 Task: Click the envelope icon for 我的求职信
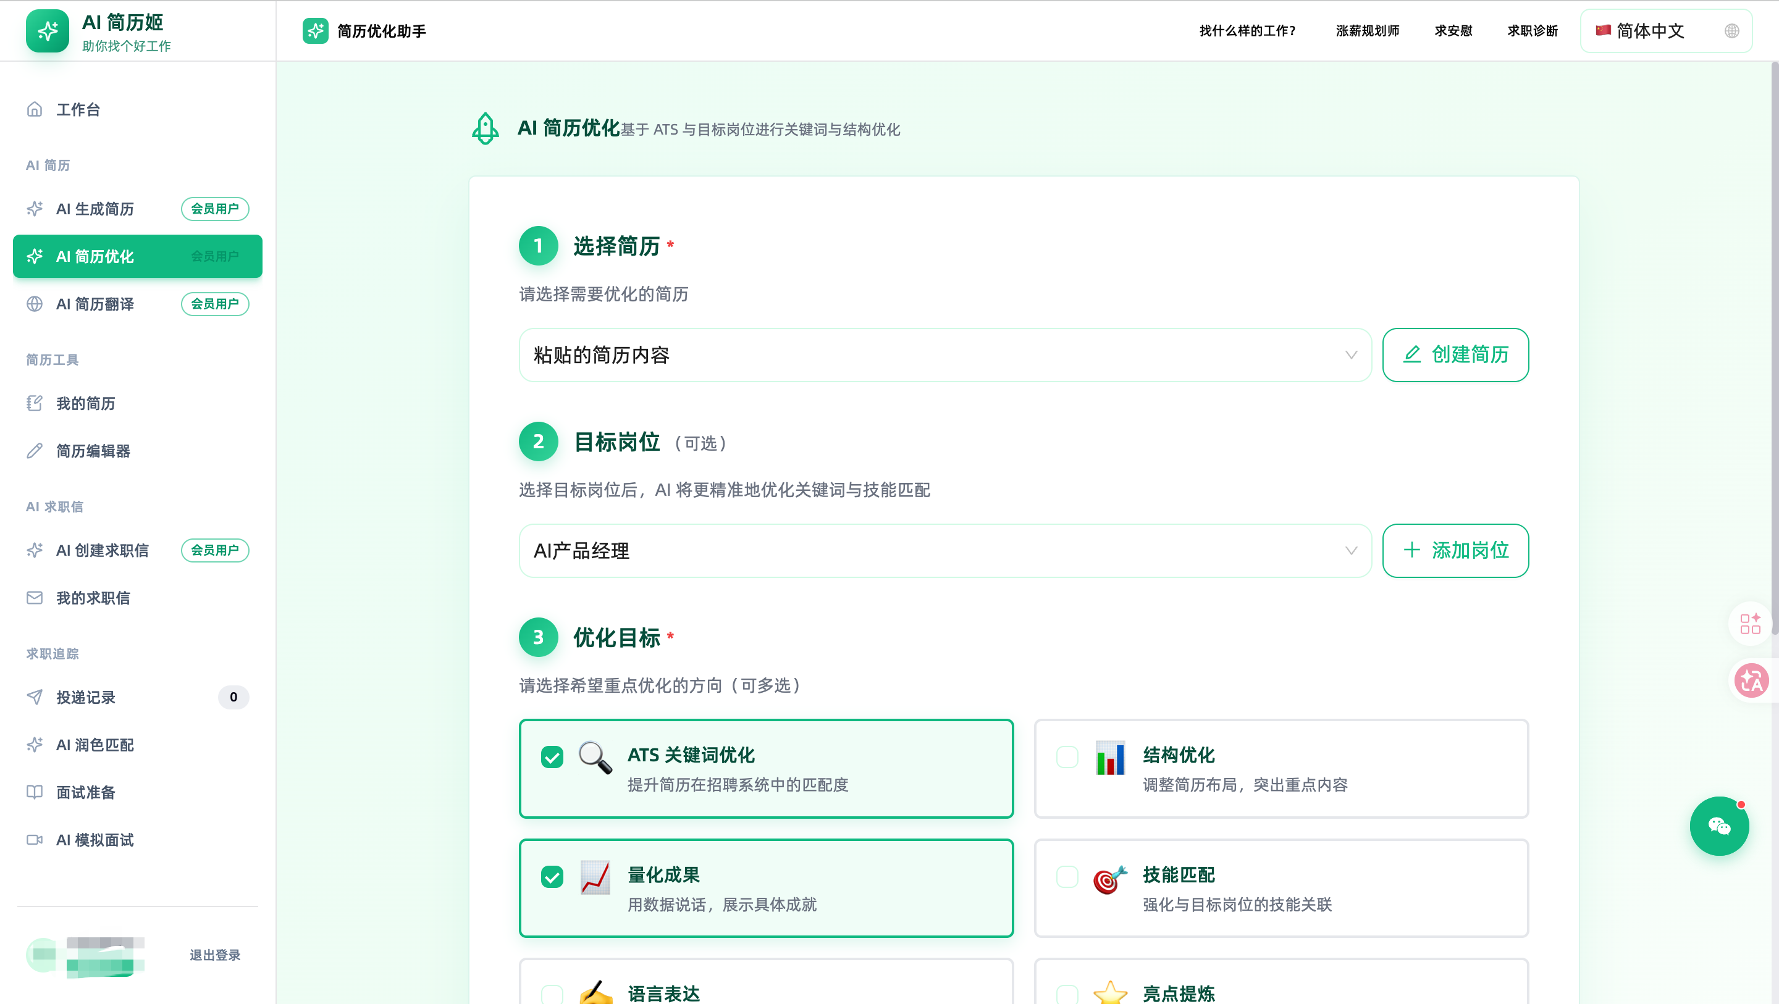coord(35,598)
